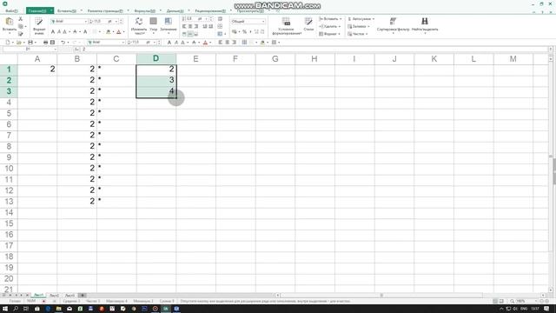The height and width of the screenshot is (313, 556).
Task: Open the Узор pattern tool
Action: click(153, 25)
